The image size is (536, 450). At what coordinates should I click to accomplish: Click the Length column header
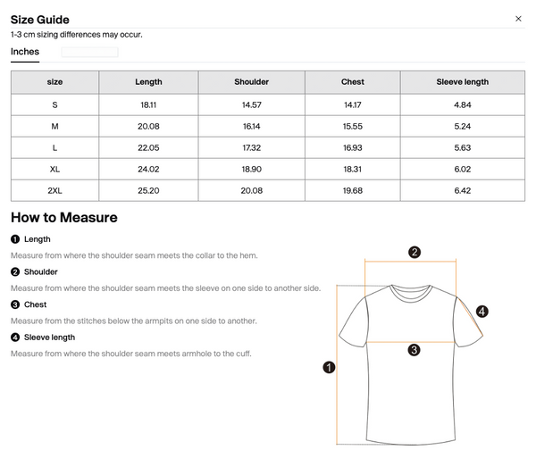tap(148, 82)
